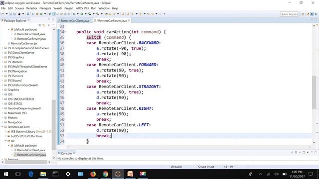
Task: Collapse the RemoteCarClient project
Action: click(2, 127)
